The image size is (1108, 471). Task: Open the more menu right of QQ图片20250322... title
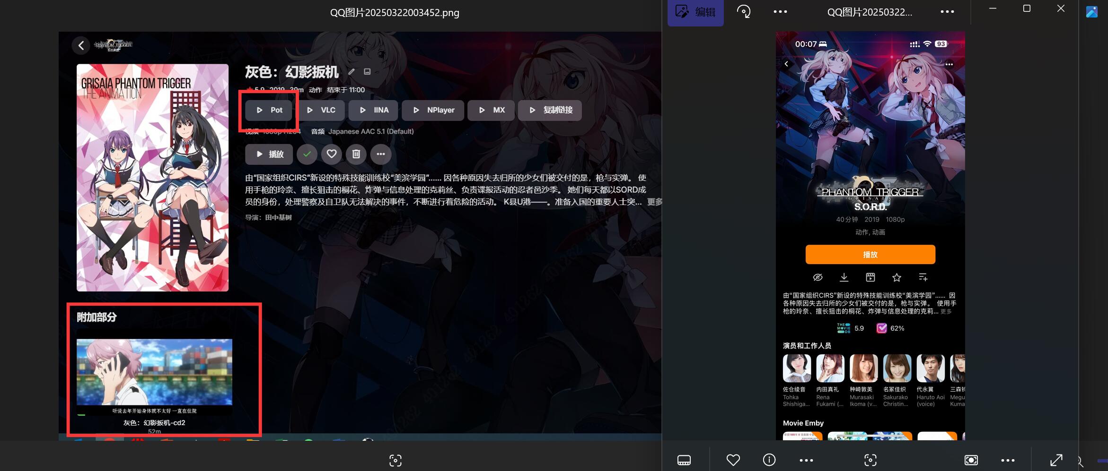(947, 12)
